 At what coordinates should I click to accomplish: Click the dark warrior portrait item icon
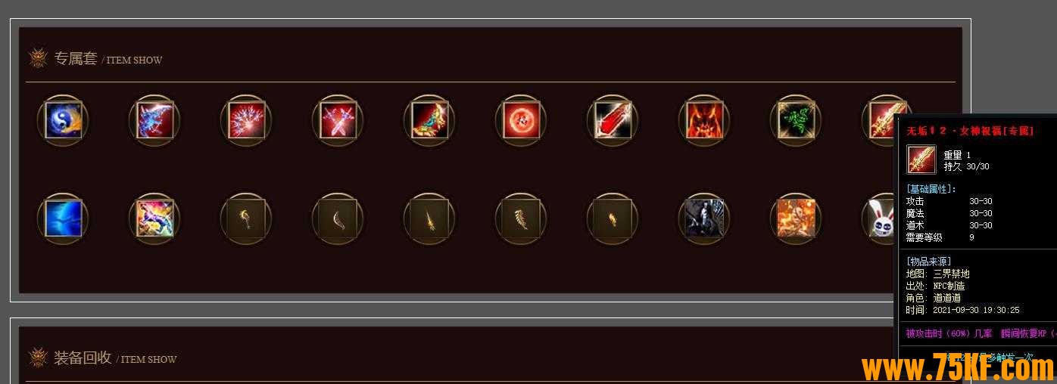pos(704,218)
